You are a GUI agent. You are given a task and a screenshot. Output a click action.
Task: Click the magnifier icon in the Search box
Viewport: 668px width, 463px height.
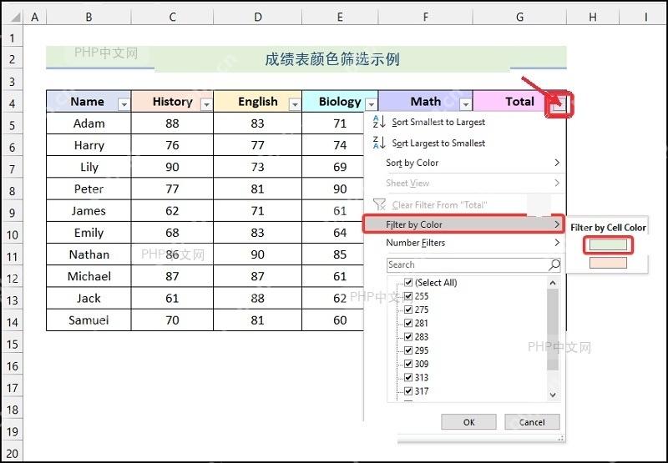(554, 264)
